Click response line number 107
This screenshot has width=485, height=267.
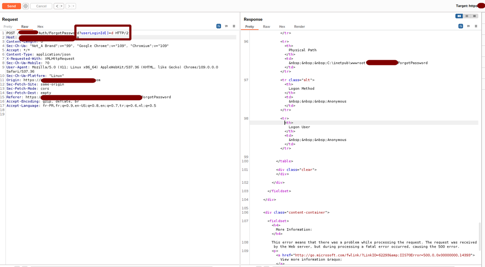click(x=245, y=221)
